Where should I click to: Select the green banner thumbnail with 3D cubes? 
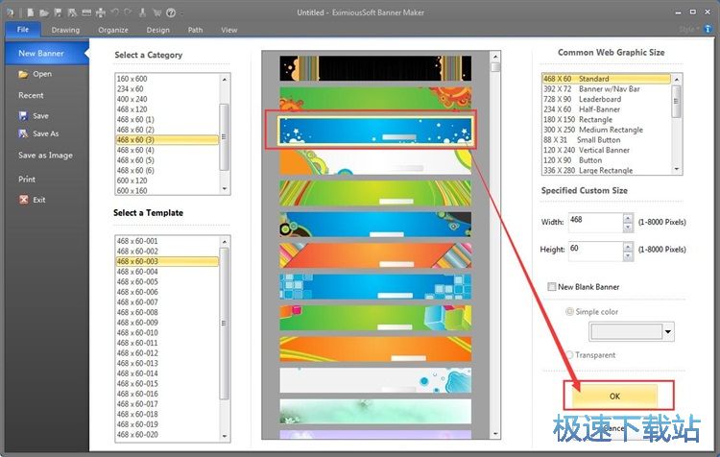pyautogui.click(x=375, y=318)
